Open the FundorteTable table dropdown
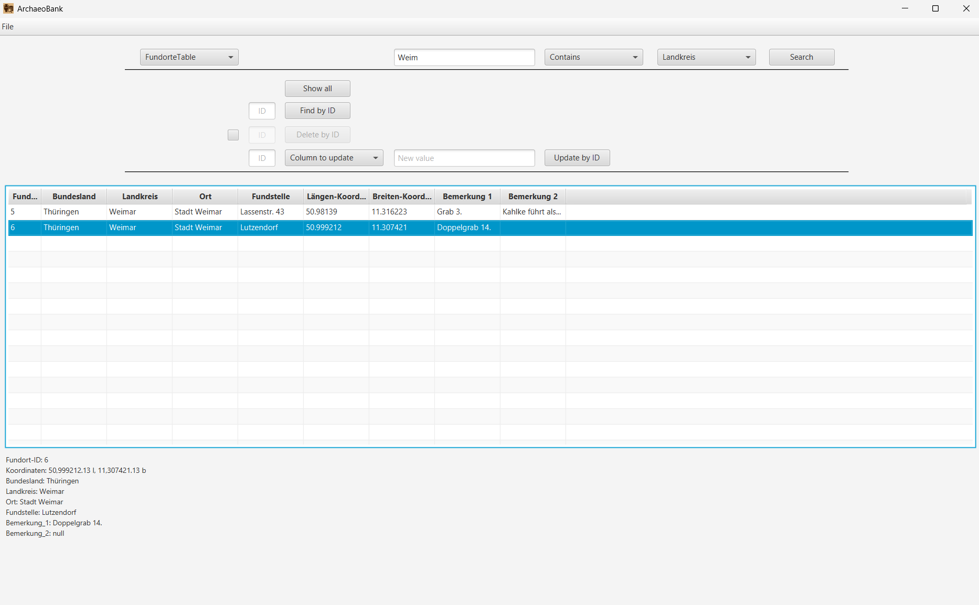The width and height of the screenshot is (979, 605). click(x=189, y=57)
